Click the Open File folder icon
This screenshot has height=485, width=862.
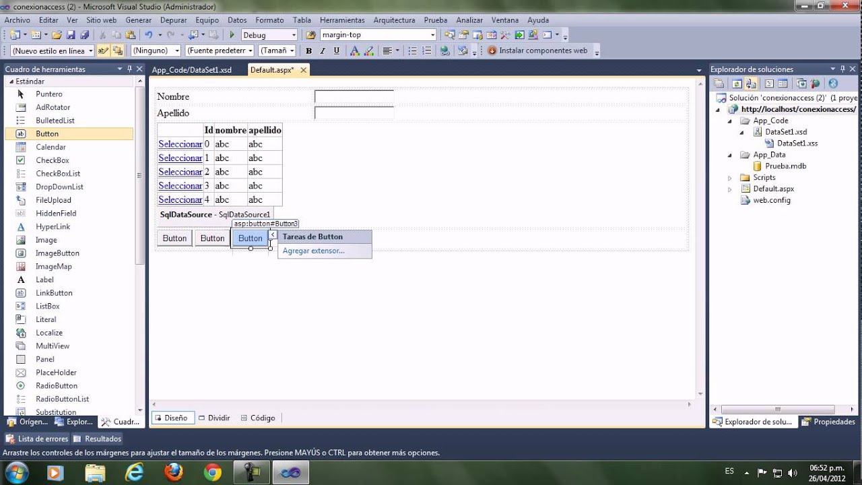[x=57, y=35]
